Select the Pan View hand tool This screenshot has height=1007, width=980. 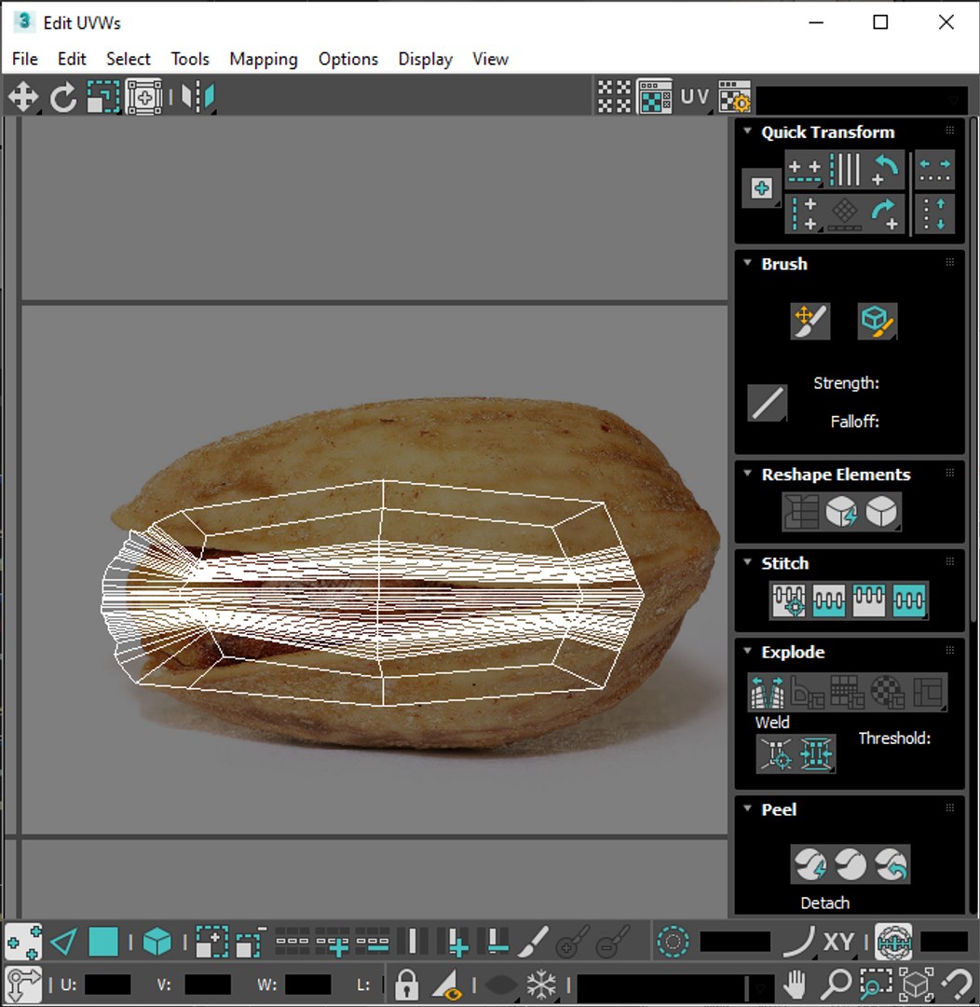[795, 984]
